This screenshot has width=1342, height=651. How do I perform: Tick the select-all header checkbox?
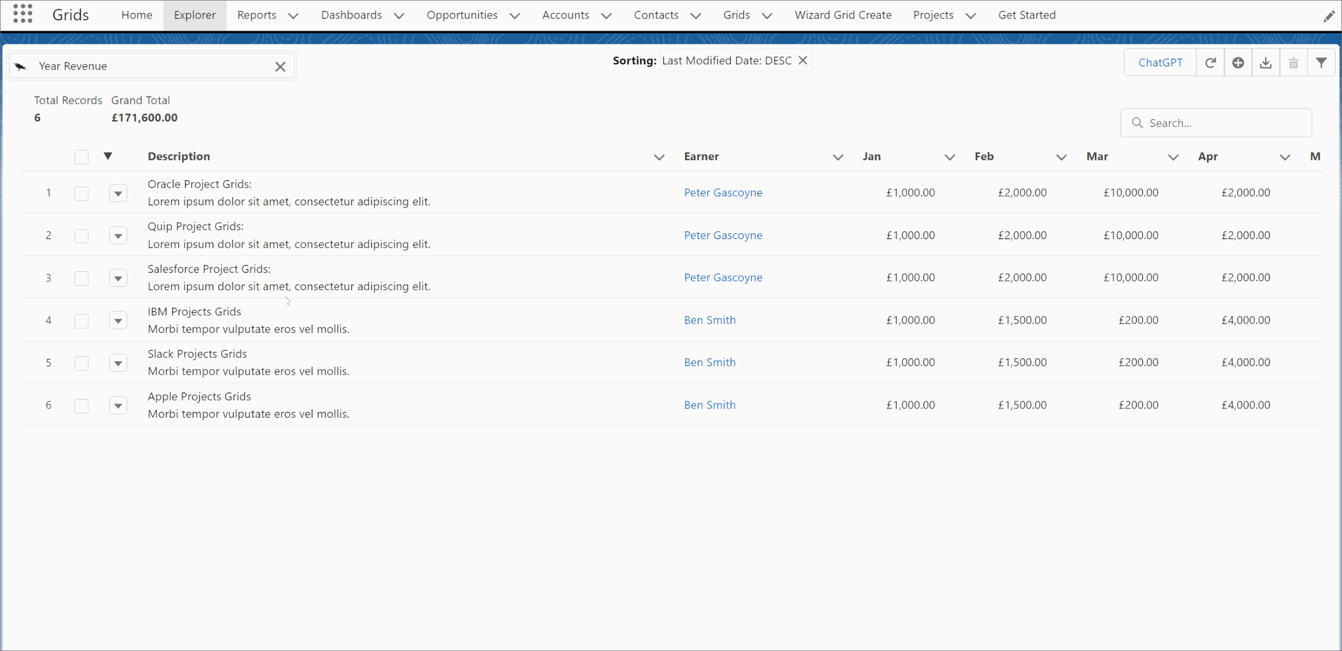click(x=81, y=157)
